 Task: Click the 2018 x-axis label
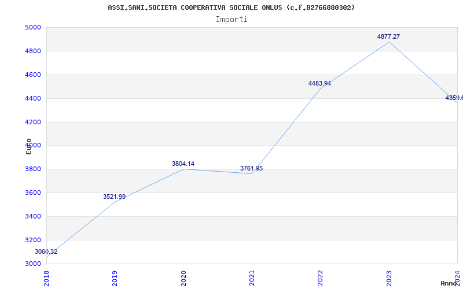click(46, 278)
